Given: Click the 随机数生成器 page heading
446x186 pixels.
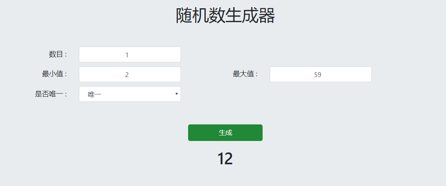Looking at the screenshot, I should click(225, 16).
